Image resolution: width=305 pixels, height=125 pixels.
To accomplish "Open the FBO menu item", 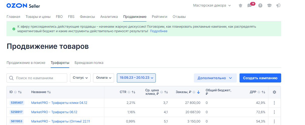I will pyautogui.click(x=59, y=17).
